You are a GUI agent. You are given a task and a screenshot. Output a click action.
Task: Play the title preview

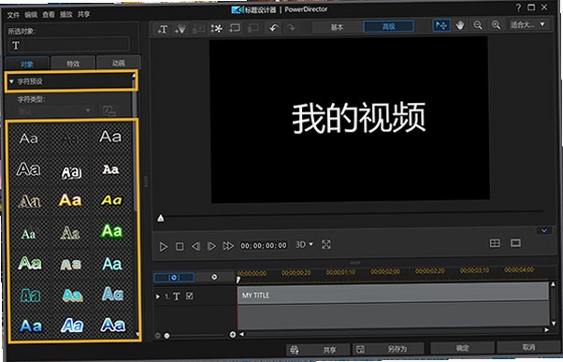click(164, 247)
